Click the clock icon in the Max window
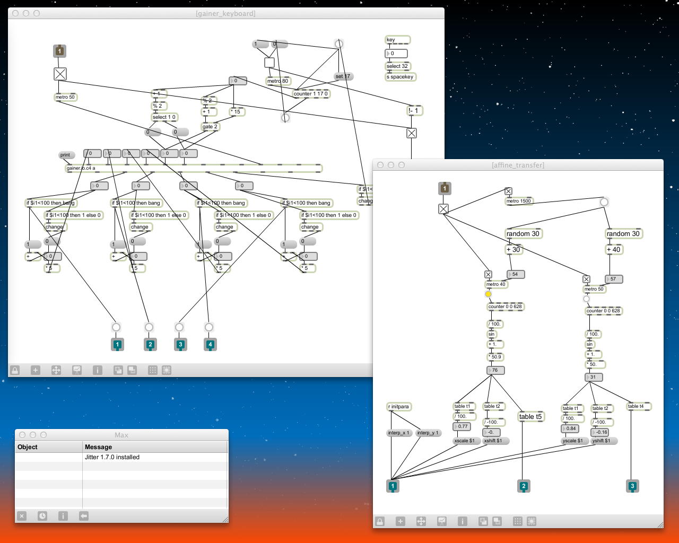This screenshot has width=679, height=543. pos(42,515)
